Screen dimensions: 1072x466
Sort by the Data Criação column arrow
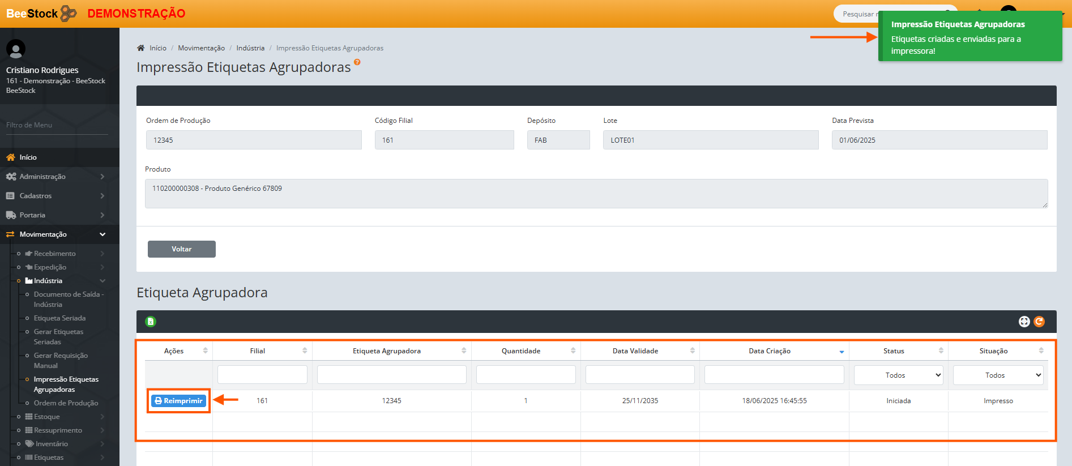(x=842, y=352)
